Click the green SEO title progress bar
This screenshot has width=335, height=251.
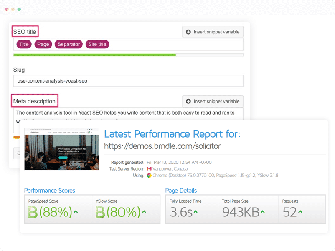coord(94,55)
